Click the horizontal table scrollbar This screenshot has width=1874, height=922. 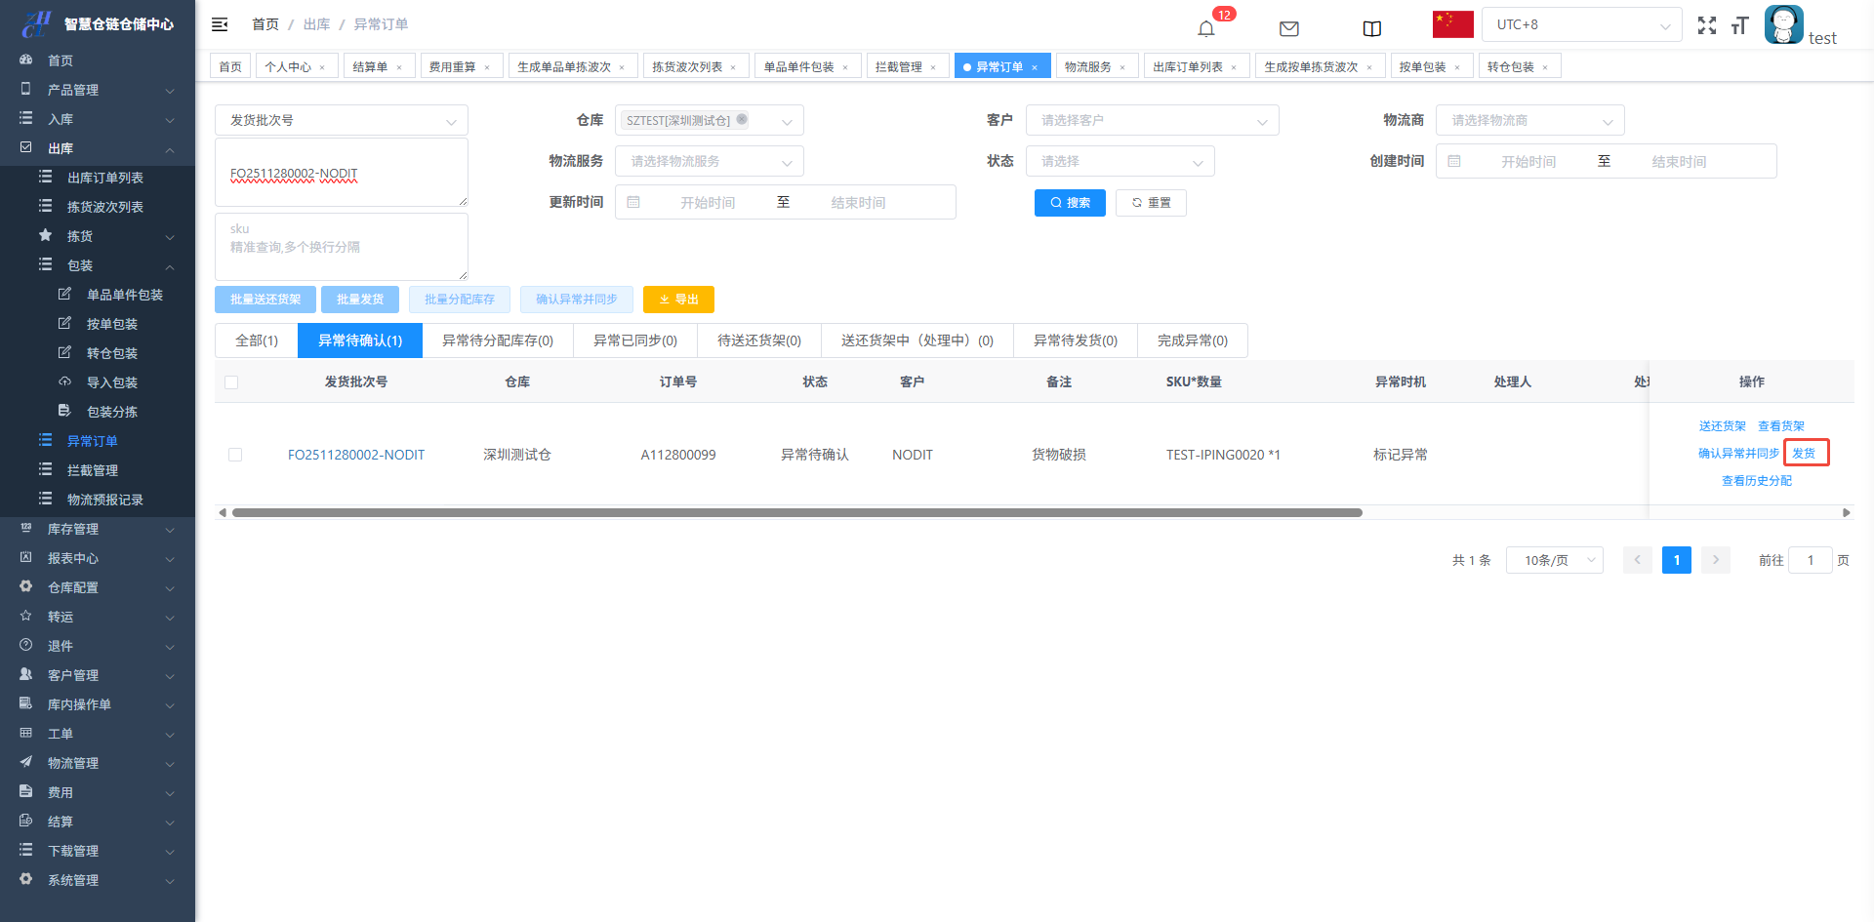click(796, 512)
